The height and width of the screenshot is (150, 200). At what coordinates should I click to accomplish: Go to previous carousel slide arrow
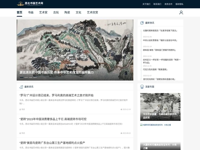click(x=19, y=49)
